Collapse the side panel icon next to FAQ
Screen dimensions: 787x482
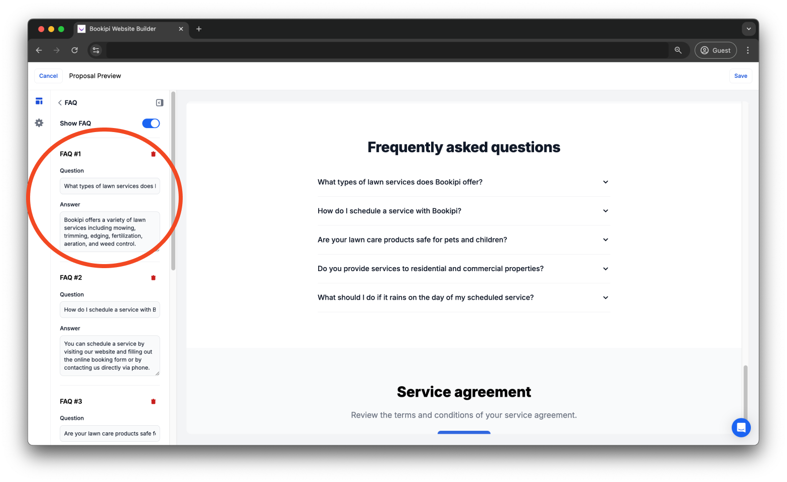(x=160, y=103)
